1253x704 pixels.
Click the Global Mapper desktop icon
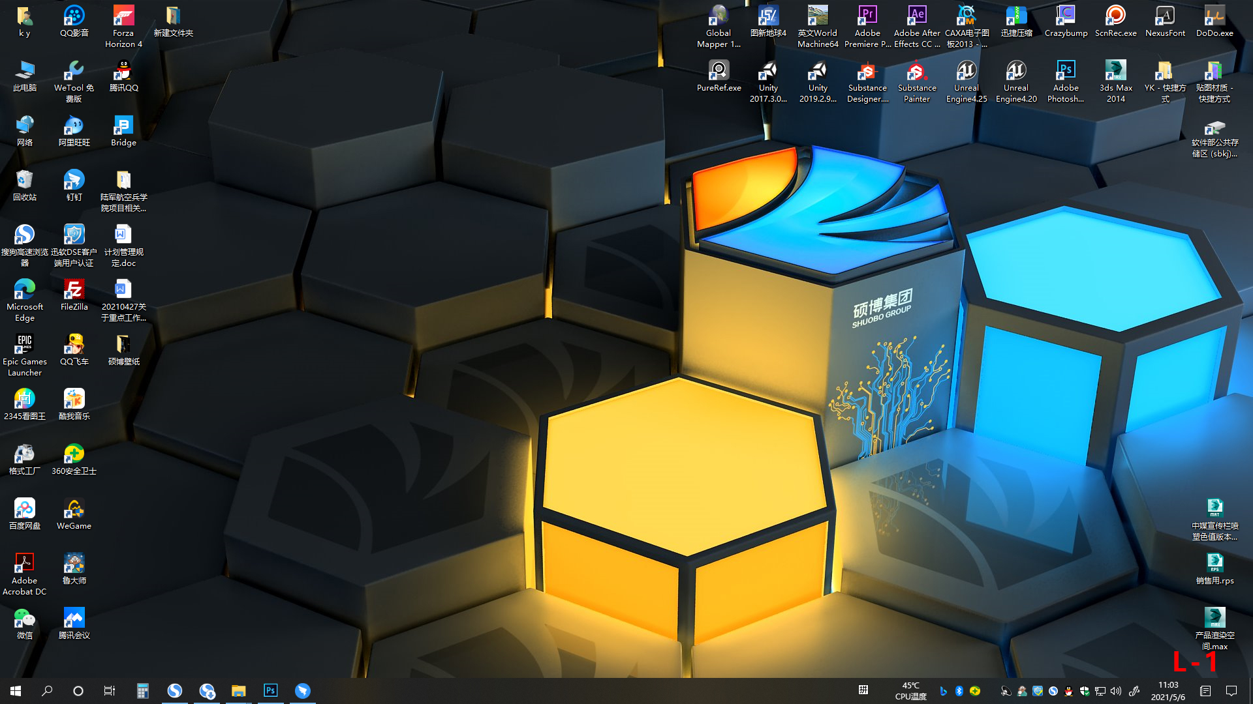click(x=719, y=16)
